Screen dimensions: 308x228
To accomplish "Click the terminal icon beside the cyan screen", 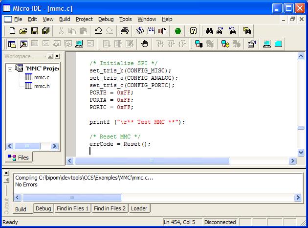I will click(267, 44).
